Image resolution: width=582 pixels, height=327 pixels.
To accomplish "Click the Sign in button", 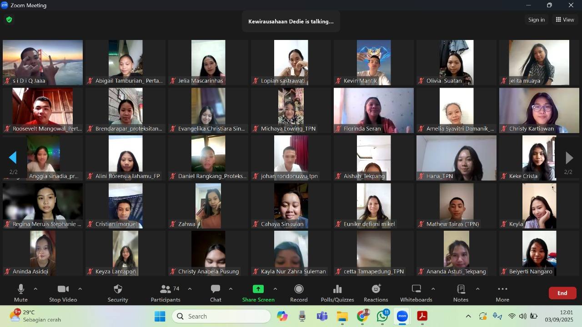I will click(536, 20).
